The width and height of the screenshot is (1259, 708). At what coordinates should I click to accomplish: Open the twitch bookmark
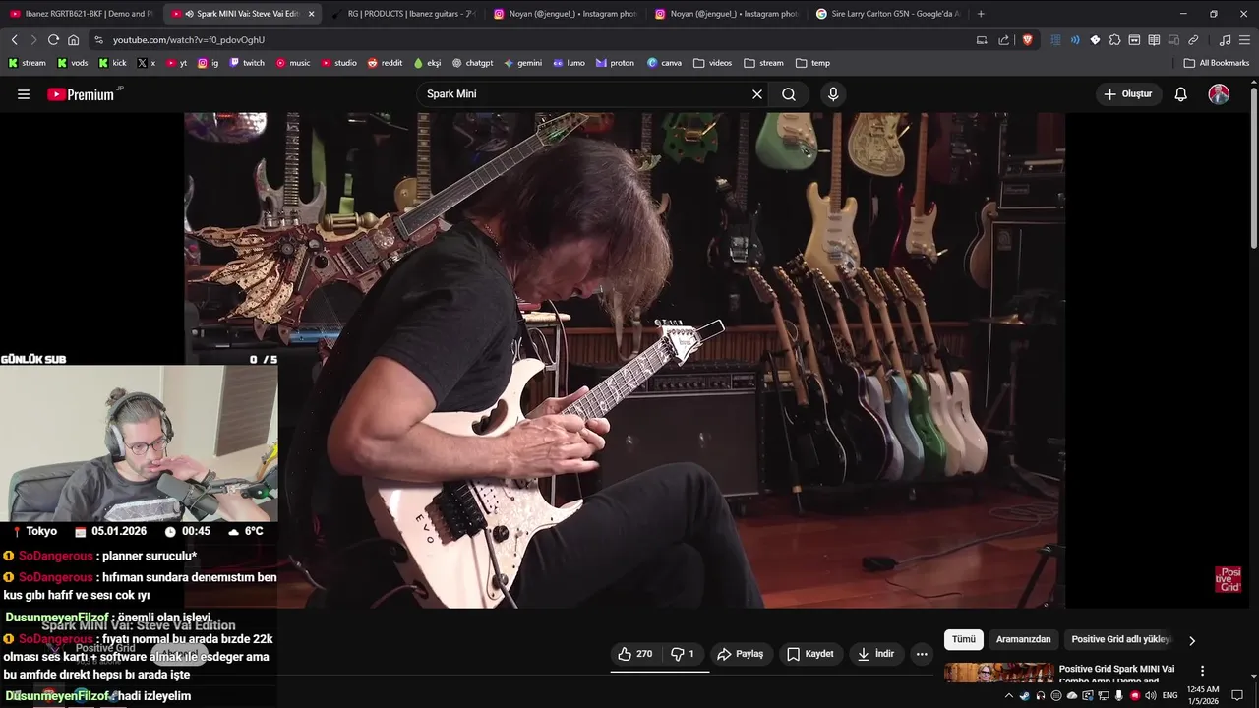point(247,63)
